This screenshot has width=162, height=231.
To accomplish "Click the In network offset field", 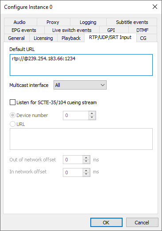I will (73, 172).
